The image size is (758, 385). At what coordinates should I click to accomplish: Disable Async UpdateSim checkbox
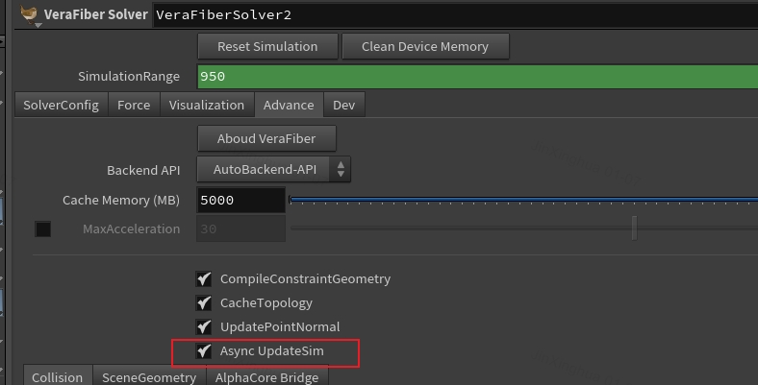204,350
